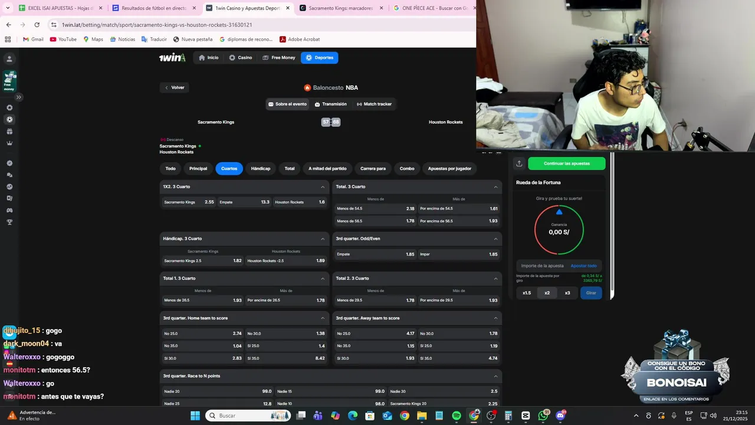Open the Casino section
Image resolution: width=755 pixels, height=425 pixels.
tap(240, 57)
